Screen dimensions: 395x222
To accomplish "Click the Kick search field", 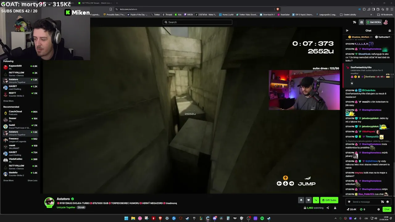I will click(197, 22).
